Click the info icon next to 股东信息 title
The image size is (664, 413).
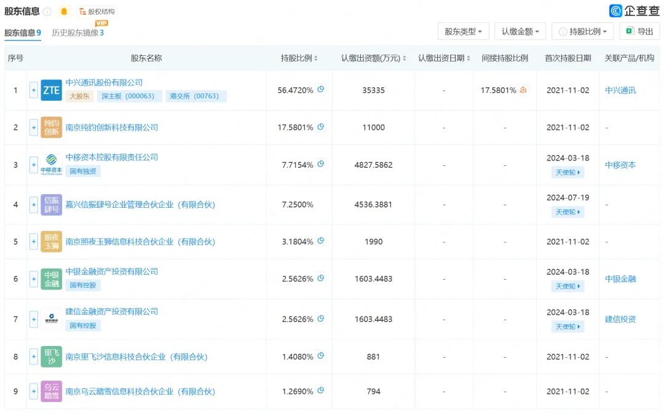[x=47, y=12]
